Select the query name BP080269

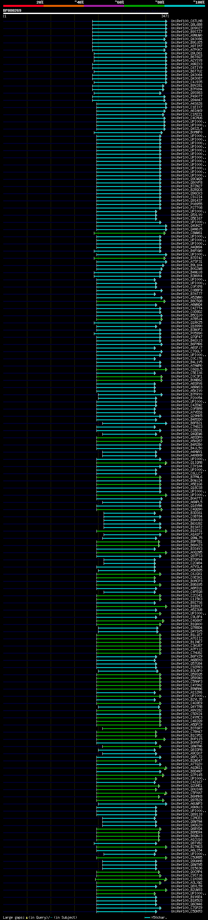12,11
